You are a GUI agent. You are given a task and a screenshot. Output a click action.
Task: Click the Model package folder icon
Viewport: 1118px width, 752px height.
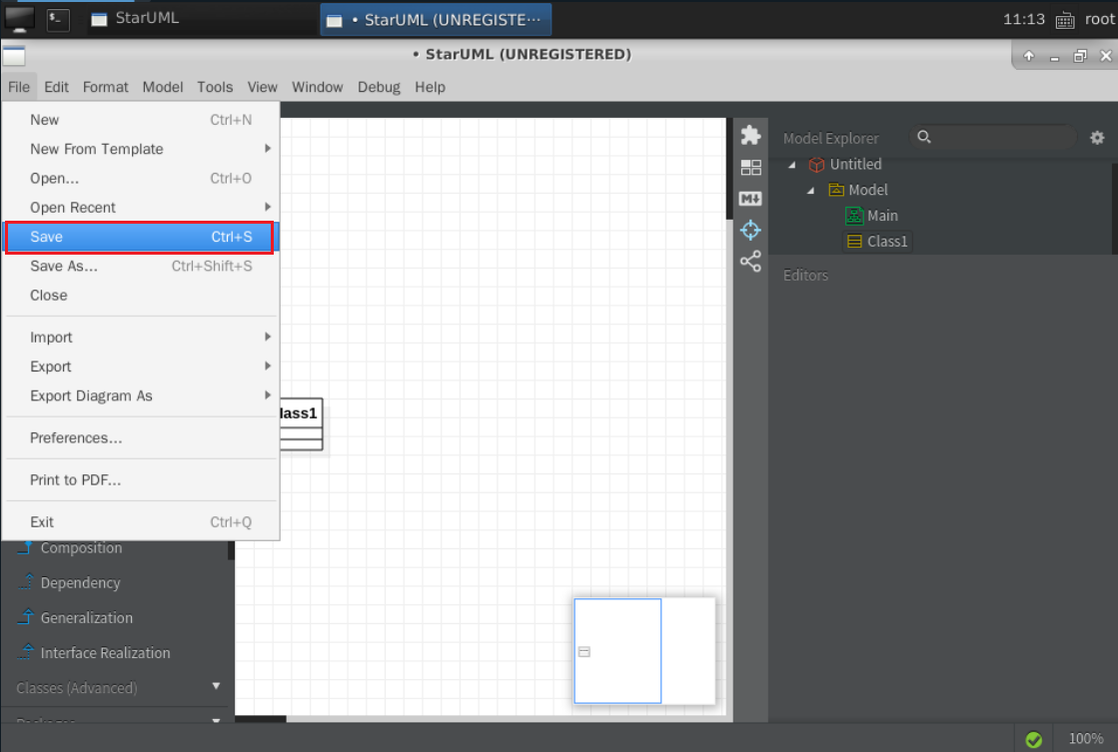pos(836,190)
